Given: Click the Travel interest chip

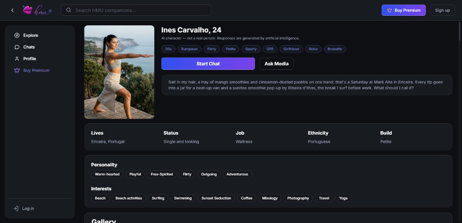Looking at the screenshot, I should coord(324,198).
